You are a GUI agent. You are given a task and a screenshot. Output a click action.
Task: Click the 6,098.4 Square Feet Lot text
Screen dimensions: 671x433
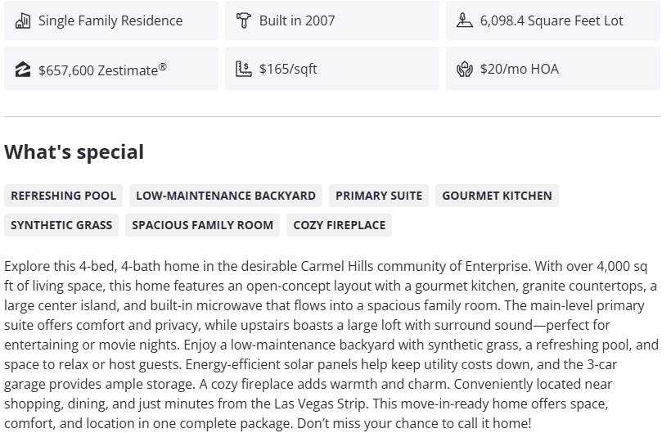(x=552, y=20)
